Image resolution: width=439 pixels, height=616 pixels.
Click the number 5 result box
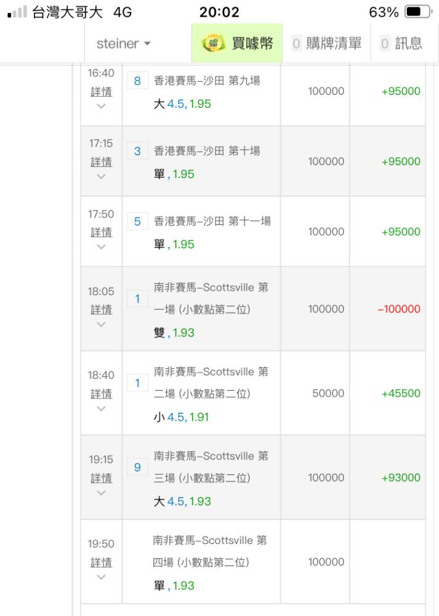pos(137,221)
